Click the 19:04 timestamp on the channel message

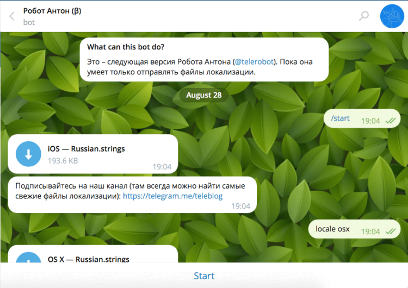(240, 206)
